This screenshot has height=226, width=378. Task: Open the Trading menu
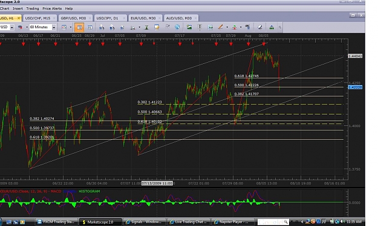coord(33,8)
